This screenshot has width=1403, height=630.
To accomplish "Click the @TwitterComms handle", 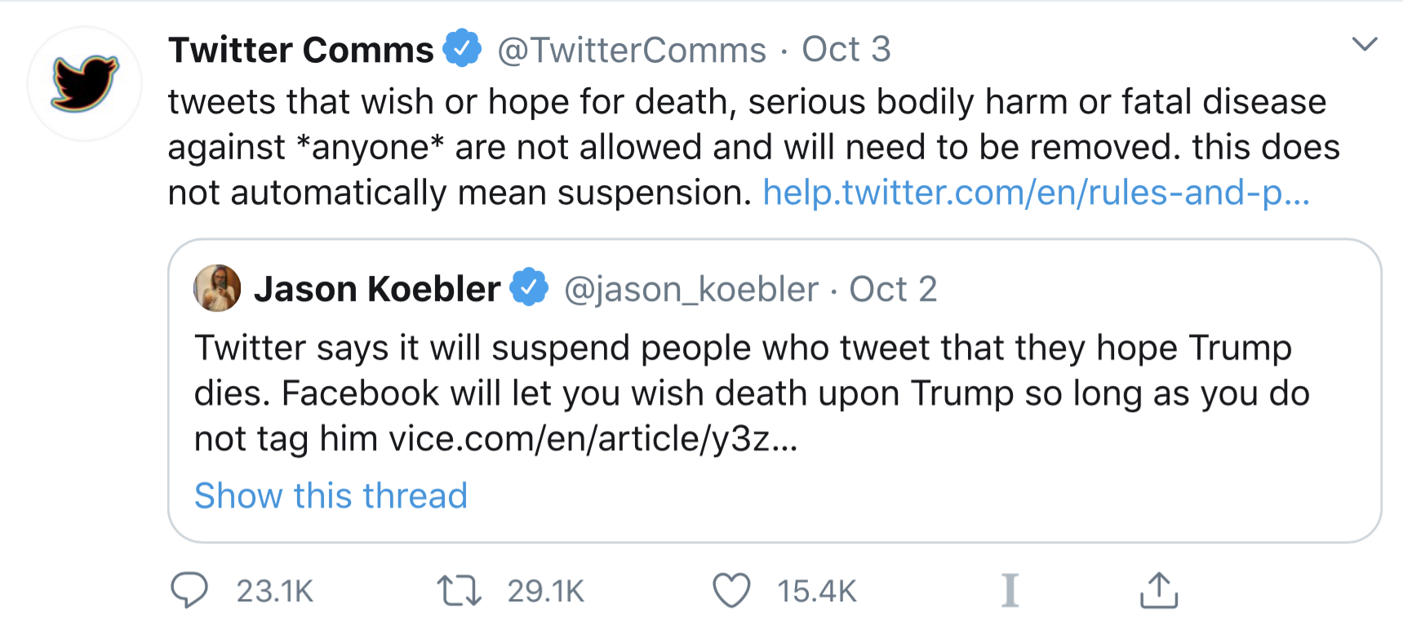I will [x=632, y=50].
